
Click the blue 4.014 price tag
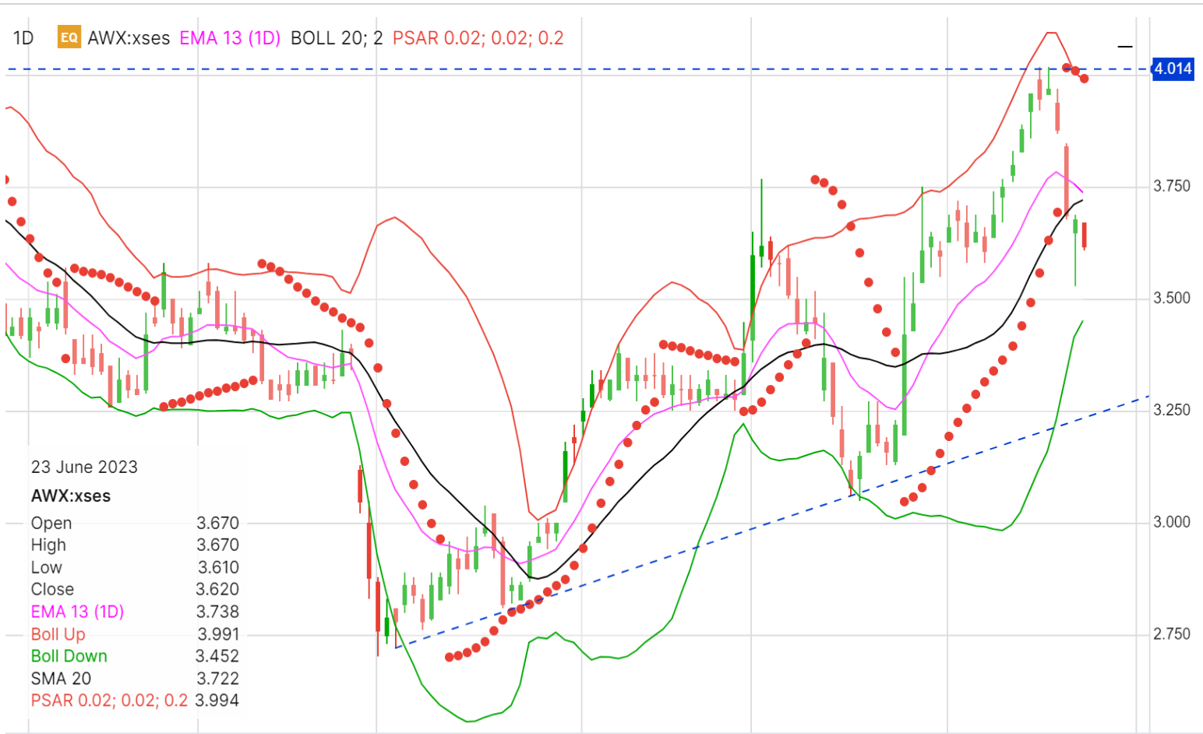pyautogui.click(x=1173, y=69)
